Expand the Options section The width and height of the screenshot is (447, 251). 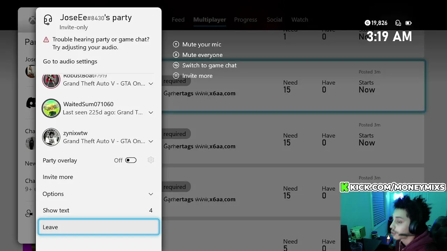click(x=98, y=194)
